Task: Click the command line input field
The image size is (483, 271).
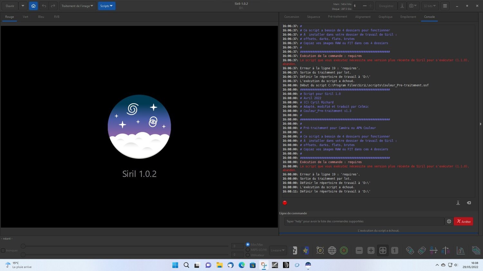Action: click(364, 221)
